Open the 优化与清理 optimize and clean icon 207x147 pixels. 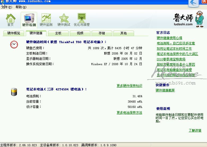[81, 20]
